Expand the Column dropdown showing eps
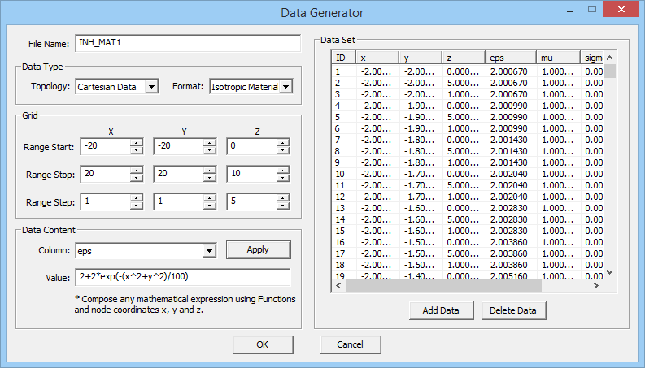Viewport: 645px width, 368px height. [x=209, y=251]
